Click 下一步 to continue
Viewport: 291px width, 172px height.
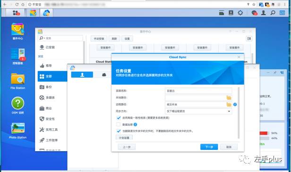coord(209,147)
